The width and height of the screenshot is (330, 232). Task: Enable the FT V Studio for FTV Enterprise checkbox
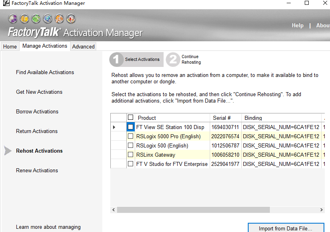[130, 164]
